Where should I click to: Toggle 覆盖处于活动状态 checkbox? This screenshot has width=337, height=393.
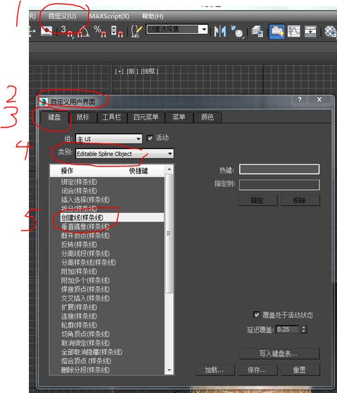point(256,315)
